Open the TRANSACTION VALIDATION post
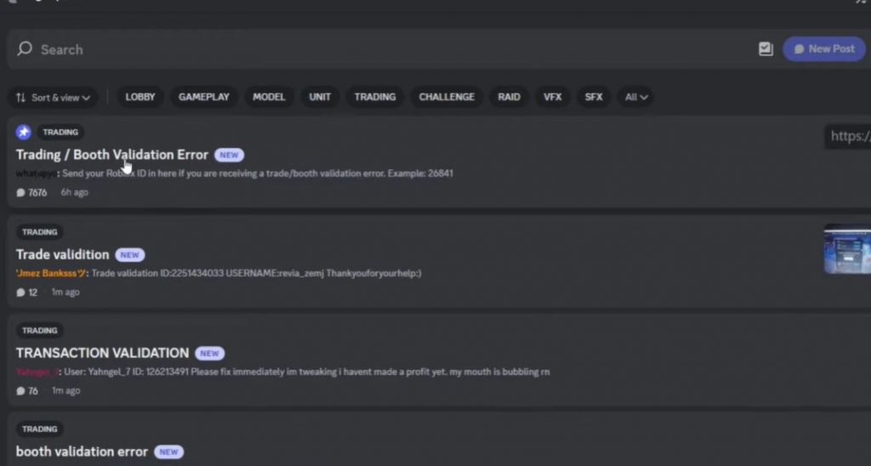Image resolution: width=871 pixels, height=466 pixels. point(102,353)
